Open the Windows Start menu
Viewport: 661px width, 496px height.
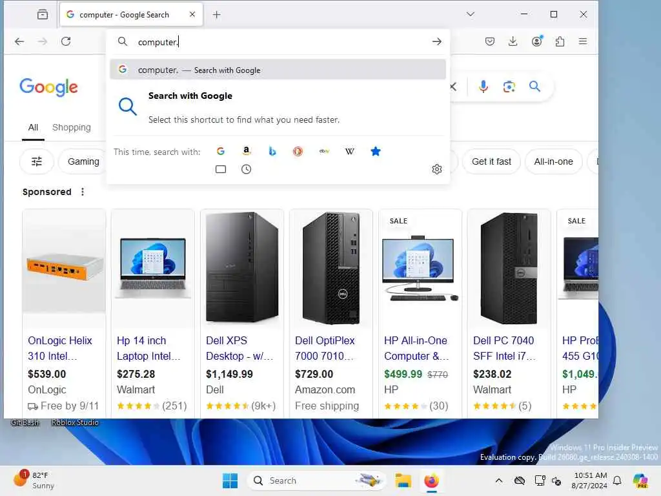click(x=230, y=480)
